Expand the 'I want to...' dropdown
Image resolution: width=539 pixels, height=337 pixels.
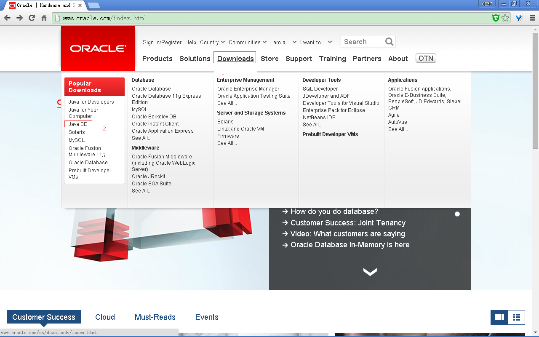[x=316, y=42]
